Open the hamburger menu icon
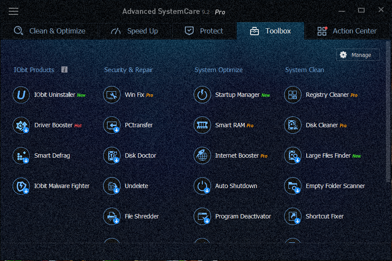The width and height of the screenshot is (392, 261). 13,11
